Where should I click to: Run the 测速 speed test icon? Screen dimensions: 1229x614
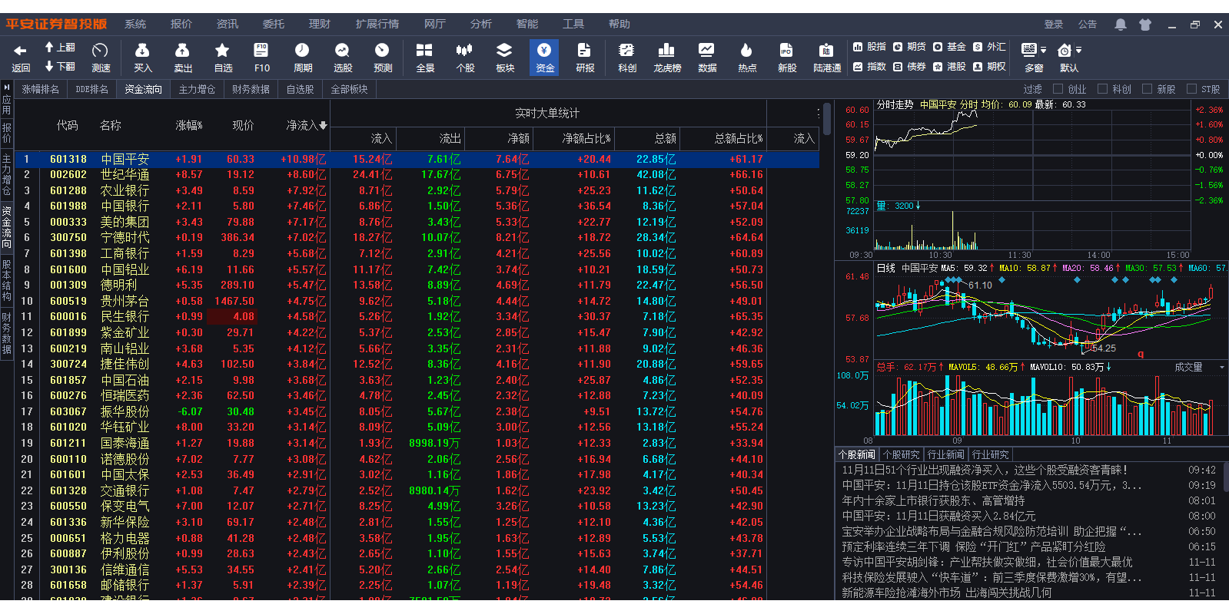coord(100,57)
